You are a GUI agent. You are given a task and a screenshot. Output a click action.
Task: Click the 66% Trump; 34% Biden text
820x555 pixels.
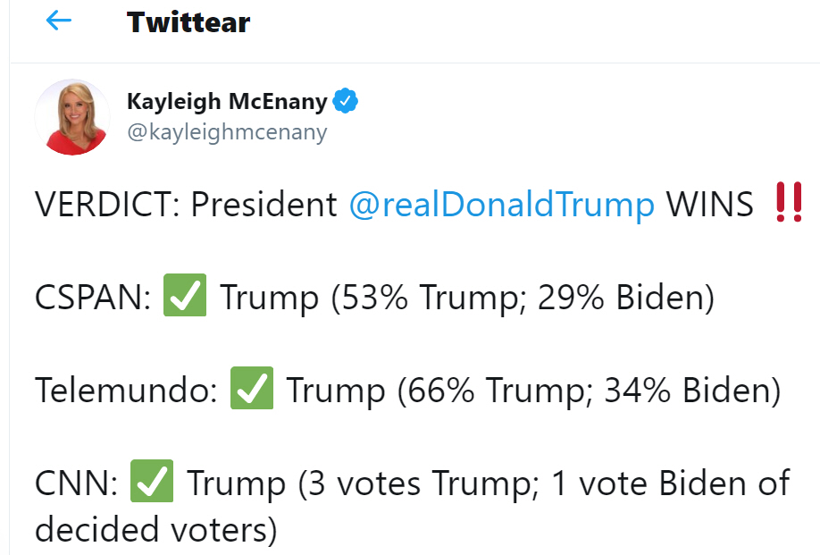[589, 391]
